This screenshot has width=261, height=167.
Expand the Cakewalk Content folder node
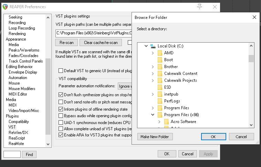[x=153, y=74]
